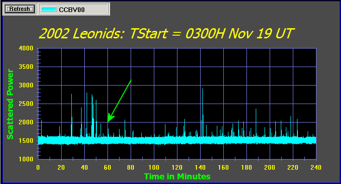Screen dimensions: 341x184
Task: Click the spike near minute 218
Action: [291, 117]
